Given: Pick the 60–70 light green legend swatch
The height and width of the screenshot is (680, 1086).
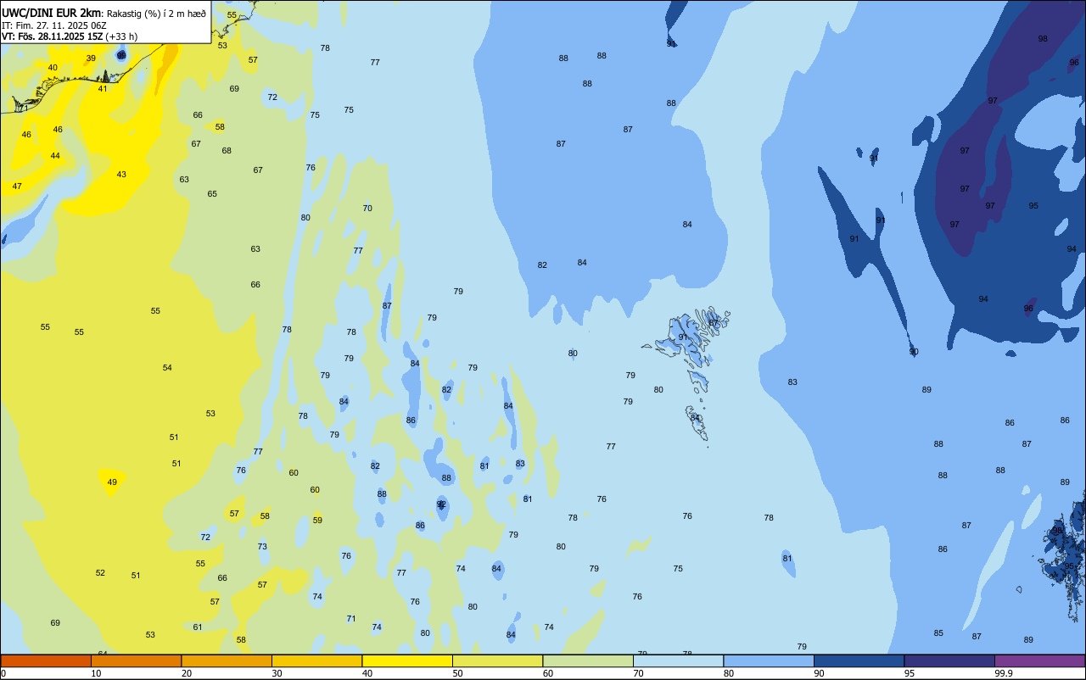Looking at the screenshot, I should pos(588,660).
